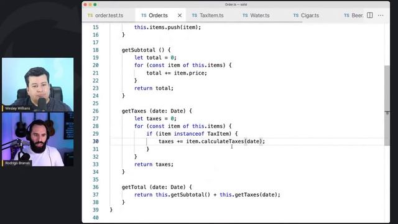Click line number 36 in the gutter

(x=95, y=187)
